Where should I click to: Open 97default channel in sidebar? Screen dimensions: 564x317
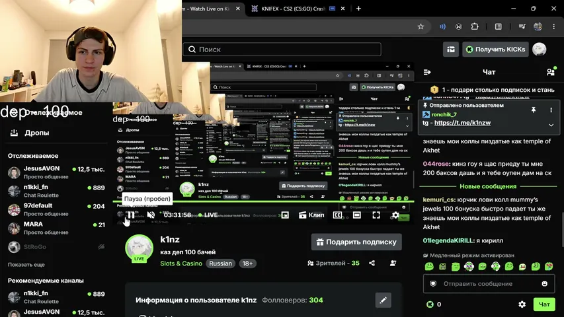[56, 209]
